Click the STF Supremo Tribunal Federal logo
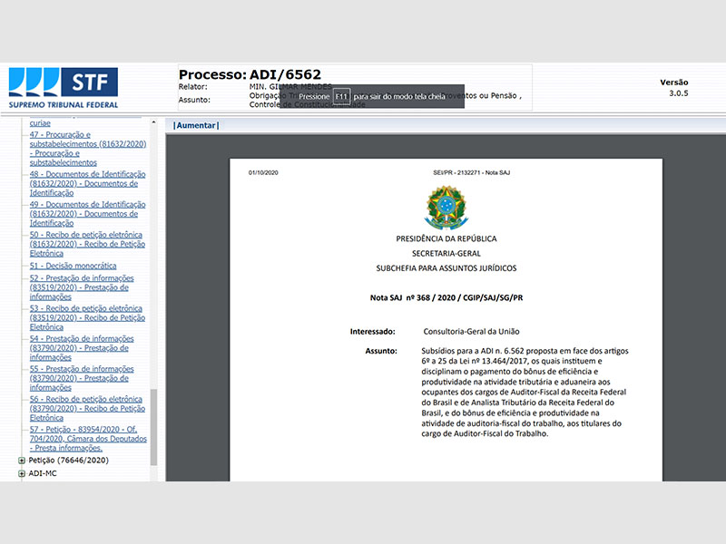The image size is (726, 544). [64, 88]
